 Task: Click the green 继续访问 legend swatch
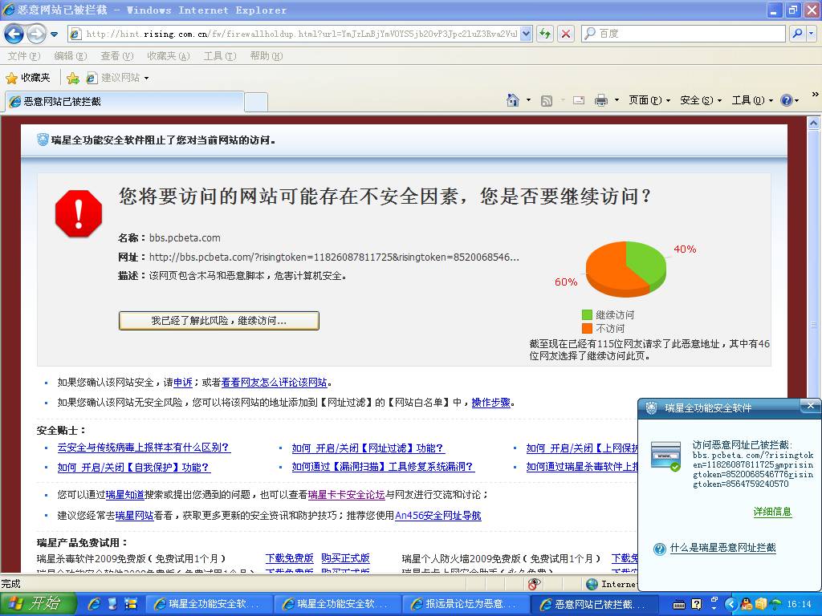(x=587, y=314)
